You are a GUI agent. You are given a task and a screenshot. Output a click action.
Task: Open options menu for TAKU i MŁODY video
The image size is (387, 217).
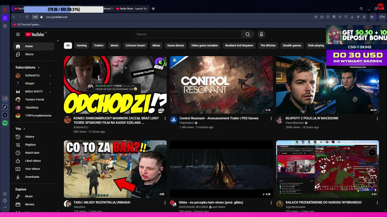point(165,203)
